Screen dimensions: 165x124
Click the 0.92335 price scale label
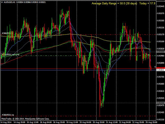161,120
